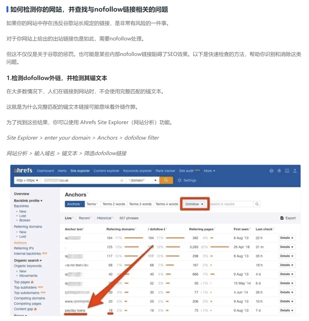Switch to the Historical view
309x321 pixels.
pyautogui.click(x=105, y=218)
